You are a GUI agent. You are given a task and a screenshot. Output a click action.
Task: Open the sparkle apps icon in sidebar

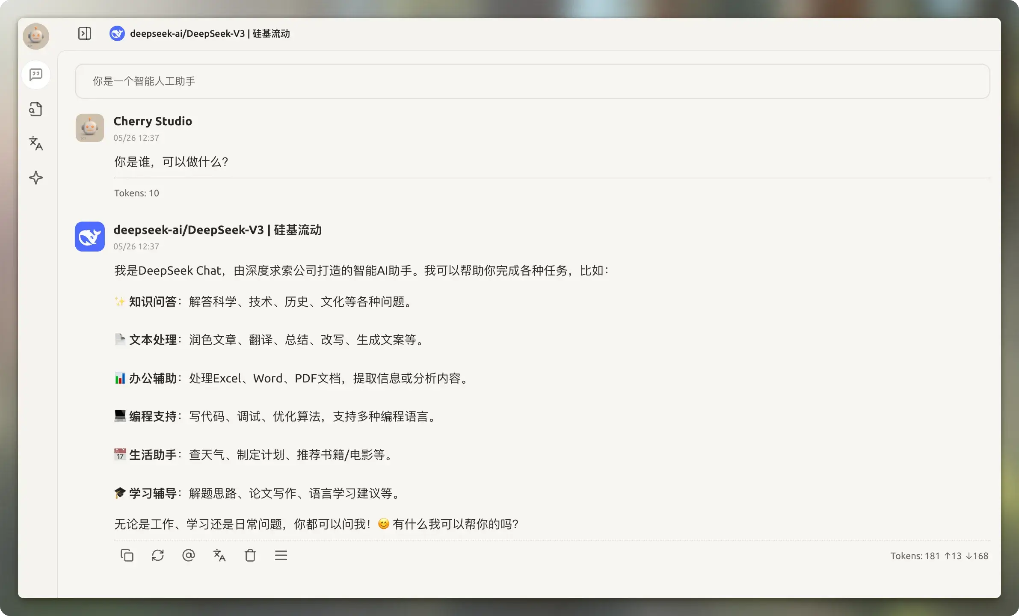[36, 178]
